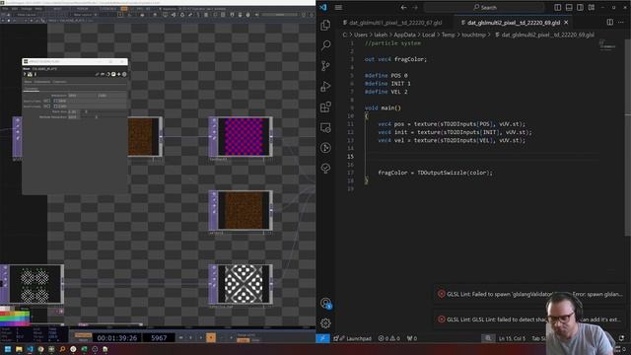Open Customize Layout icon in VS Code

coord(592,7)
